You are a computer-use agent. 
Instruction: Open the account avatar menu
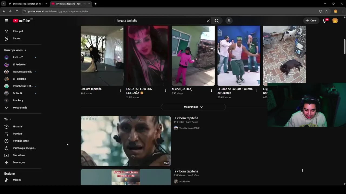(335, 20)
